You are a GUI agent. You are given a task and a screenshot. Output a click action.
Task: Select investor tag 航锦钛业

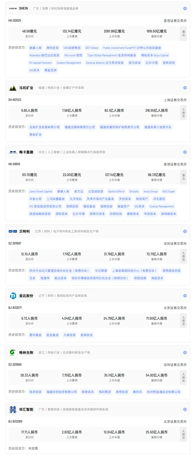(87, 335)
